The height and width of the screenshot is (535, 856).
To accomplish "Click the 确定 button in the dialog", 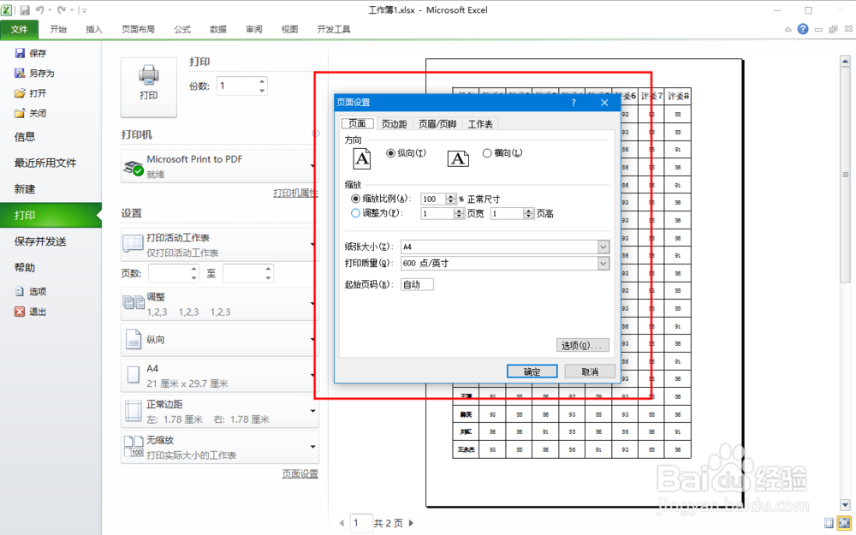I will (532, 371).
